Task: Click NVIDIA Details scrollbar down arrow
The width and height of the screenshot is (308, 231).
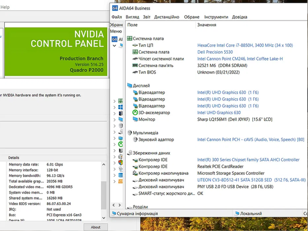Action: [104, 217]
